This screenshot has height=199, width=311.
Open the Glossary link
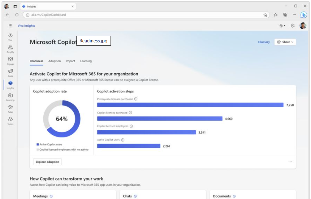point(264,42)
